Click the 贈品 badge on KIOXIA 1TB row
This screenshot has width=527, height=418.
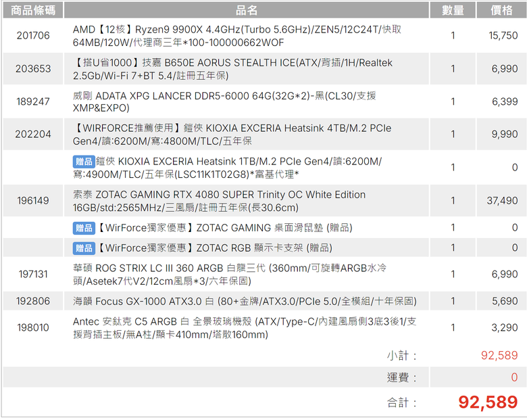coord(84,162)
